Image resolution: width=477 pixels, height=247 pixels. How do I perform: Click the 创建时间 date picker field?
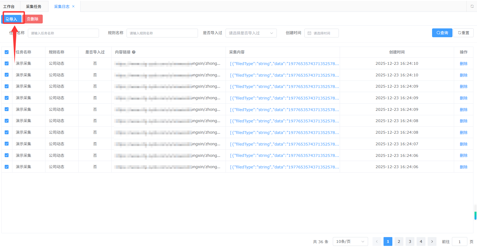coord(321,33)
